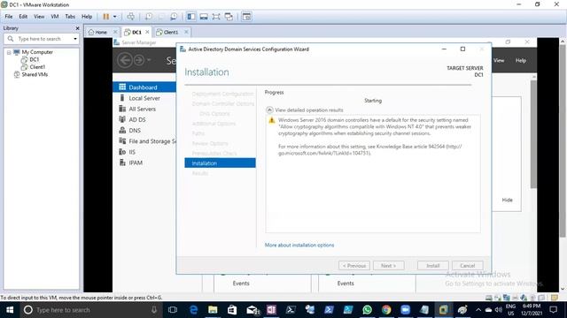Click the Server Manager forward arrow

tap(139, 60)
